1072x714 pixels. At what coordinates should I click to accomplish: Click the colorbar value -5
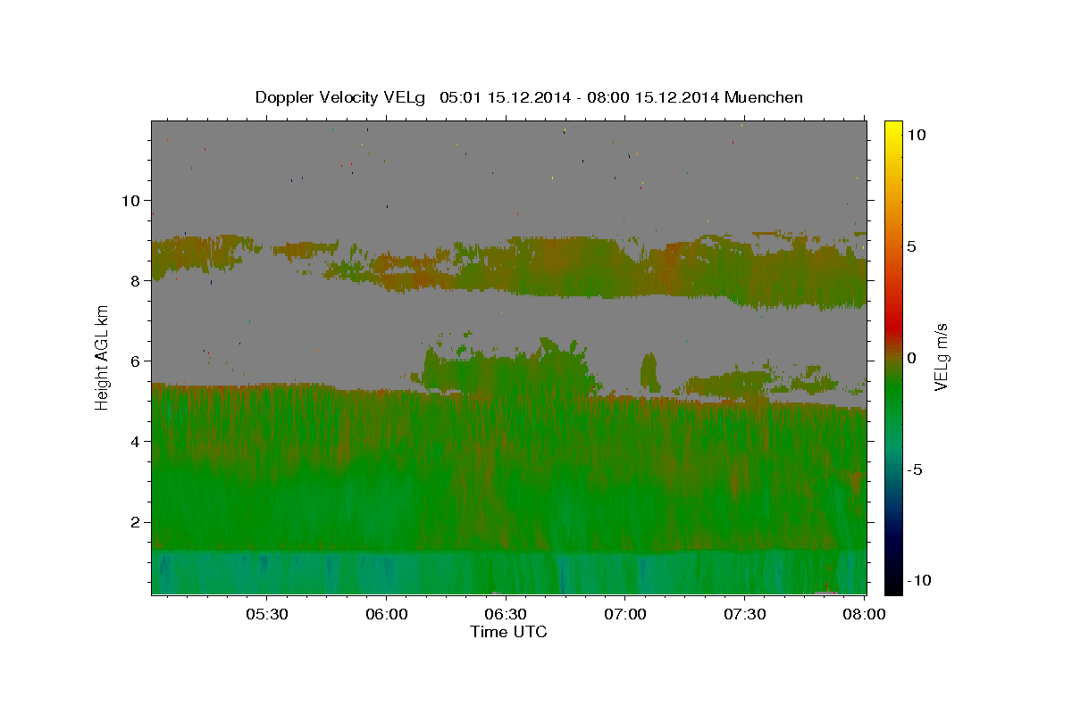click(x=914, y=469)
